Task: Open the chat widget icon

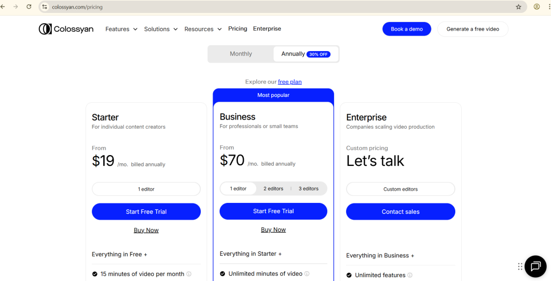Action: tap(535, 266)
